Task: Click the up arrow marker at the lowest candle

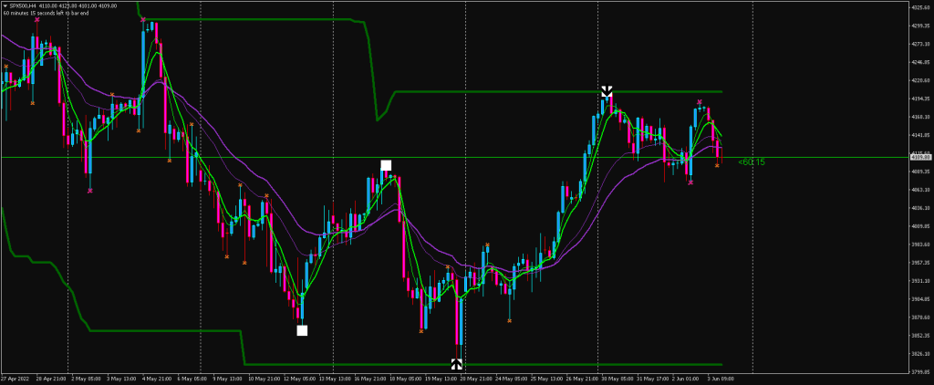Action: [x=457, y=365]
